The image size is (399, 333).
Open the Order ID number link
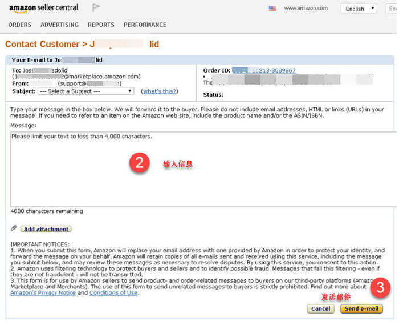click(264, 70)
